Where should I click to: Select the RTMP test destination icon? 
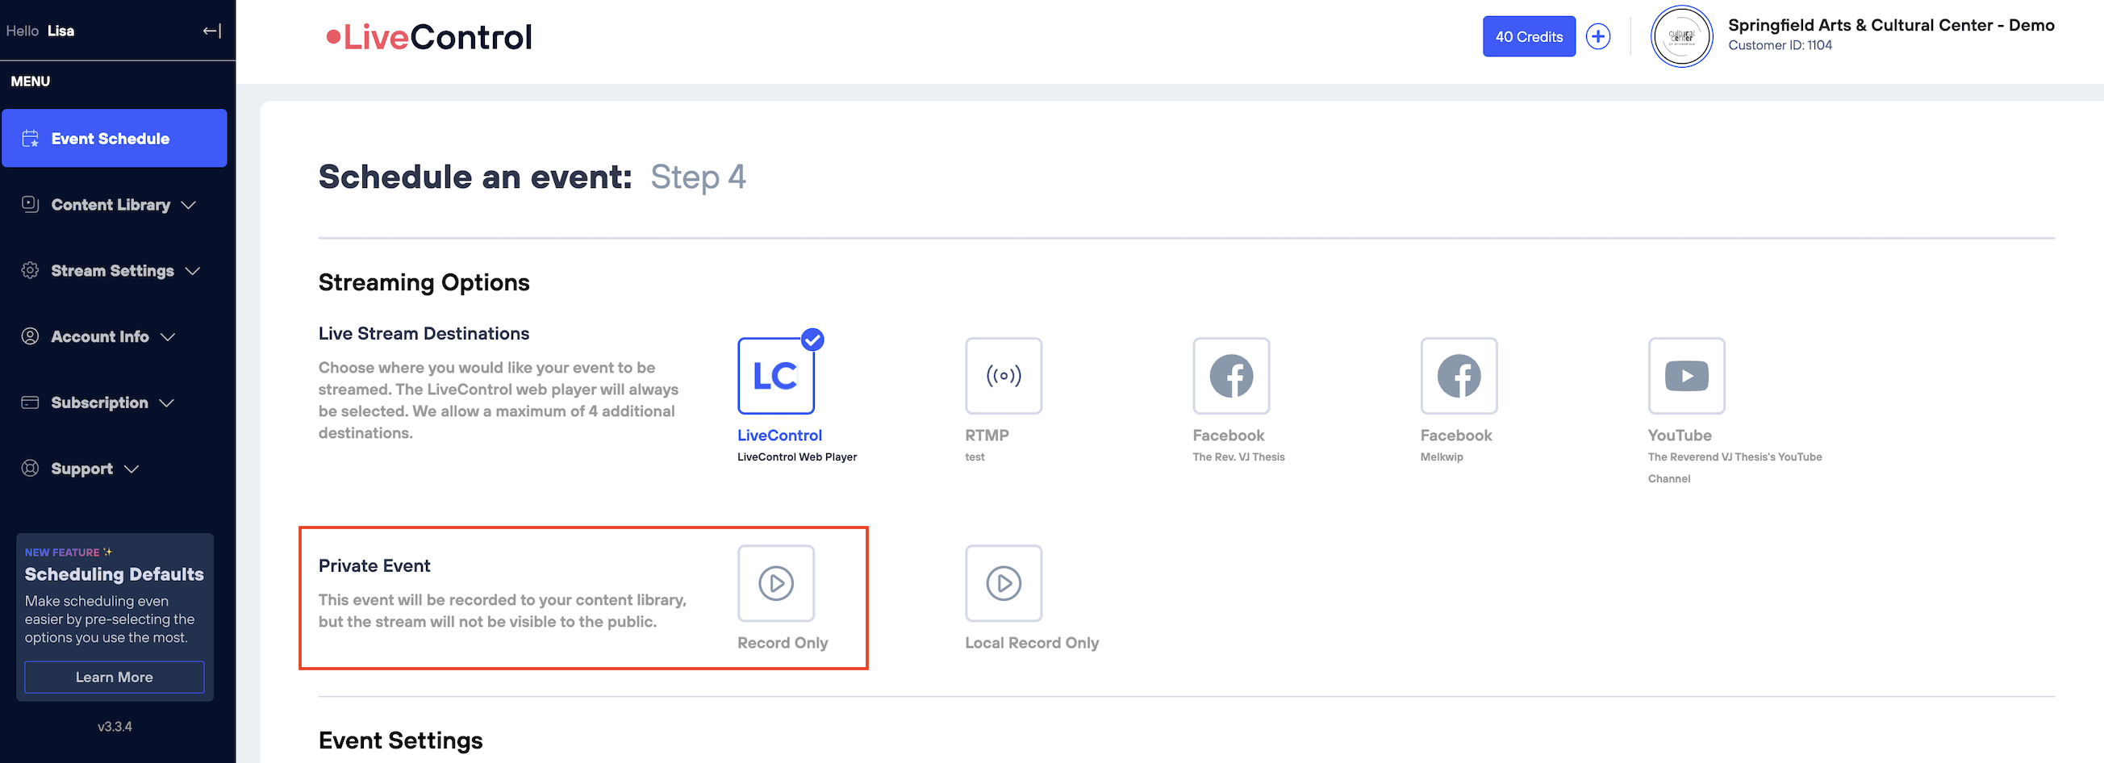[x=1003, y=376]
